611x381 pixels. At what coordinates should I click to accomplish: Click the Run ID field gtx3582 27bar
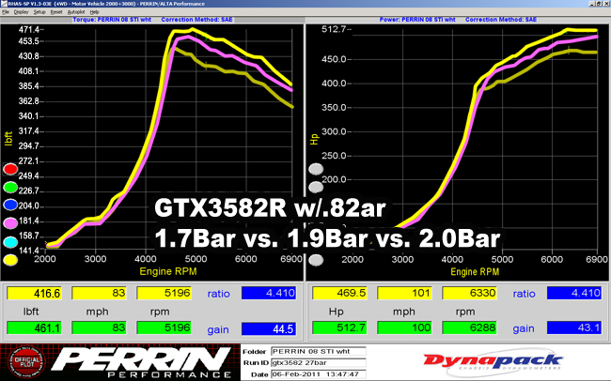coord(319,363)
